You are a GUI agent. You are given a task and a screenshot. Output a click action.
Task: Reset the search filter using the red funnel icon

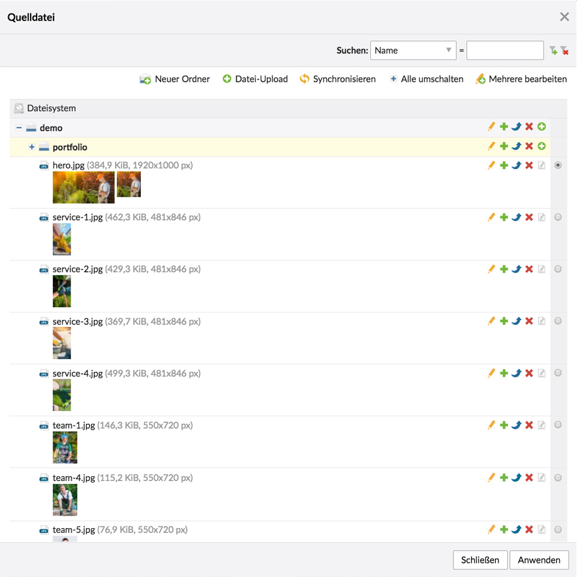[564, 51]
